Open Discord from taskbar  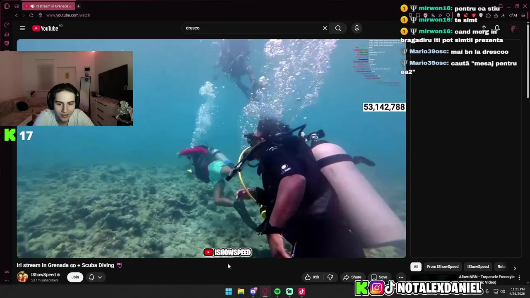(x=253, y=291)
